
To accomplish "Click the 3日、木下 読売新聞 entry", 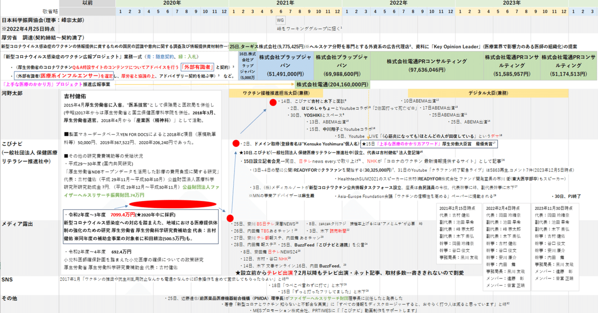I will 328,231.
